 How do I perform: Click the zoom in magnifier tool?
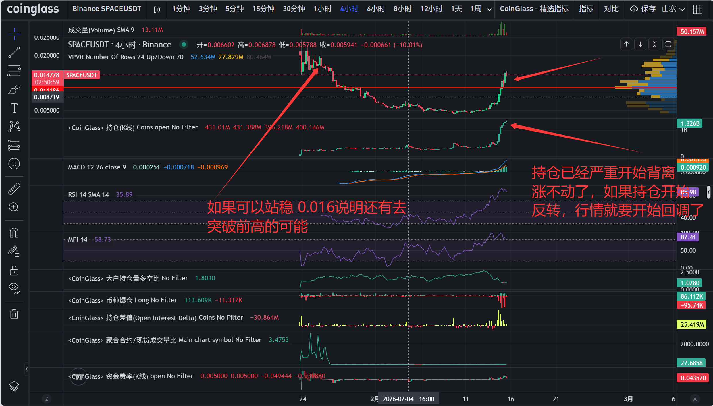click(14, 207)
